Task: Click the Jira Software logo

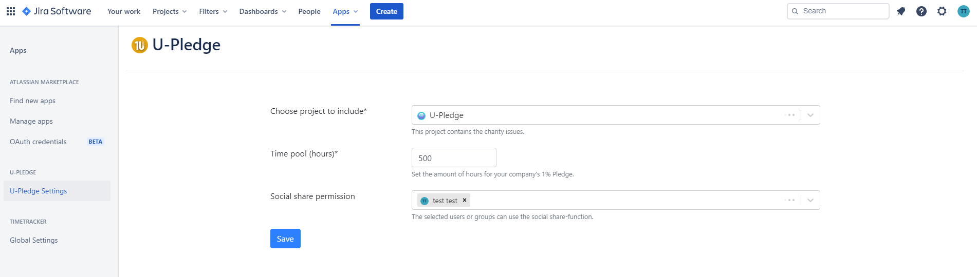Action: (x=57, y=11)
